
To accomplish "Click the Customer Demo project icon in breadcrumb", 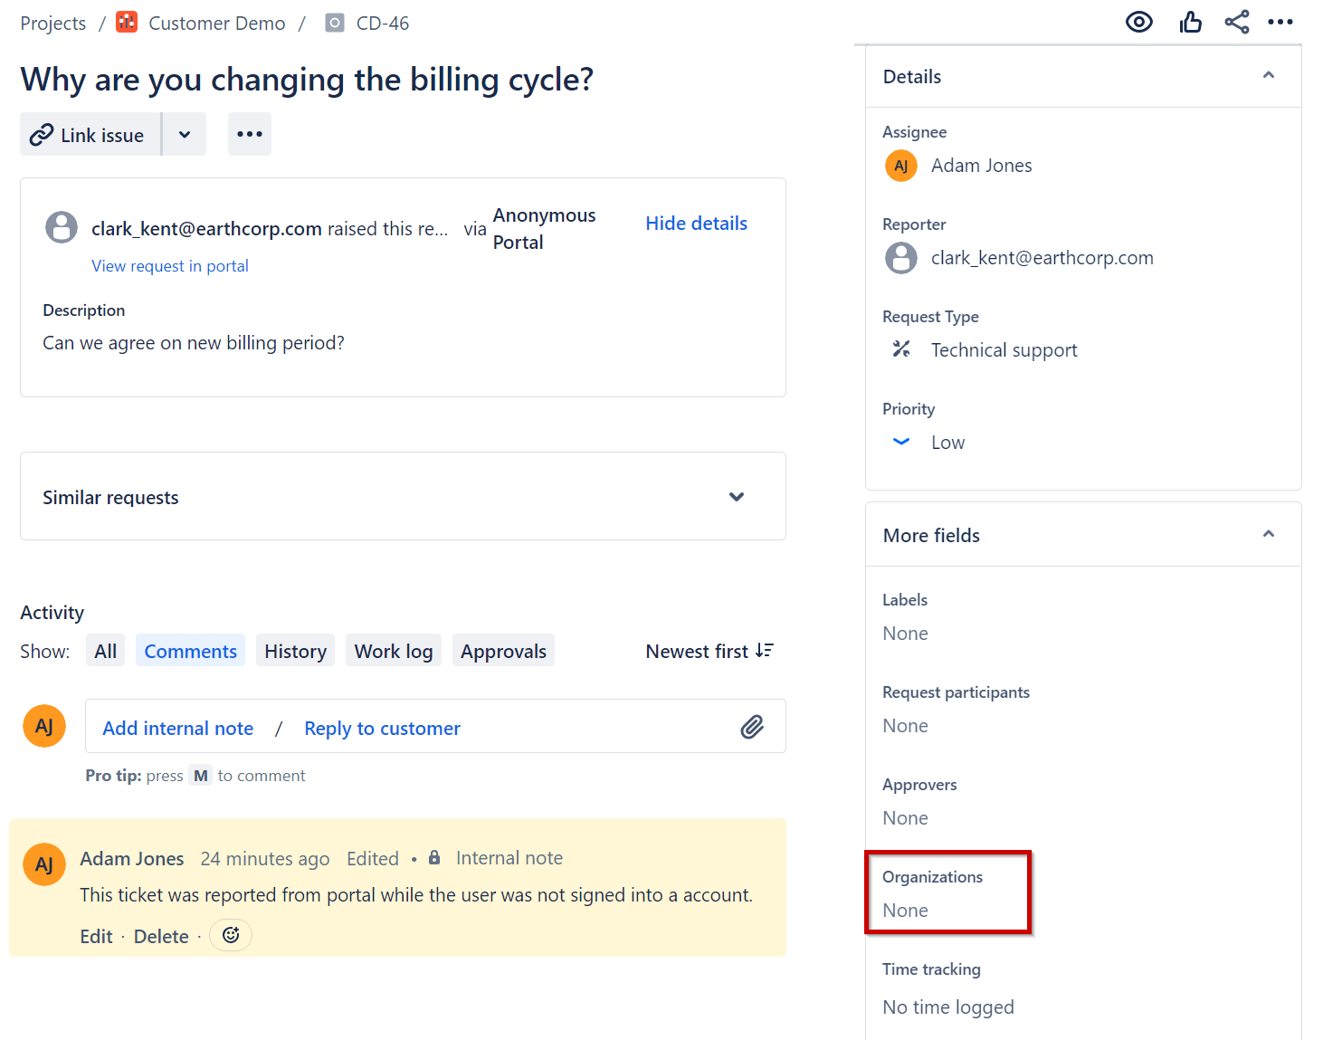I will click(x=126, y=21).
